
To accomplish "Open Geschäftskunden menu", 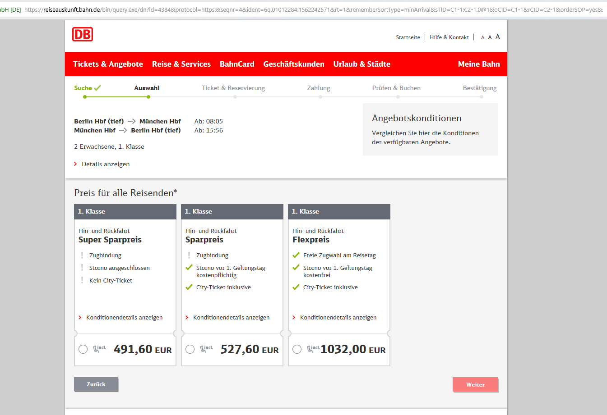I will coord(294,64).
